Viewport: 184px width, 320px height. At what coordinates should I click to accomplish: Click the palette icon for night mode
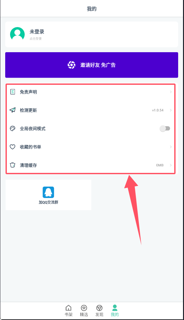[13, 129]
